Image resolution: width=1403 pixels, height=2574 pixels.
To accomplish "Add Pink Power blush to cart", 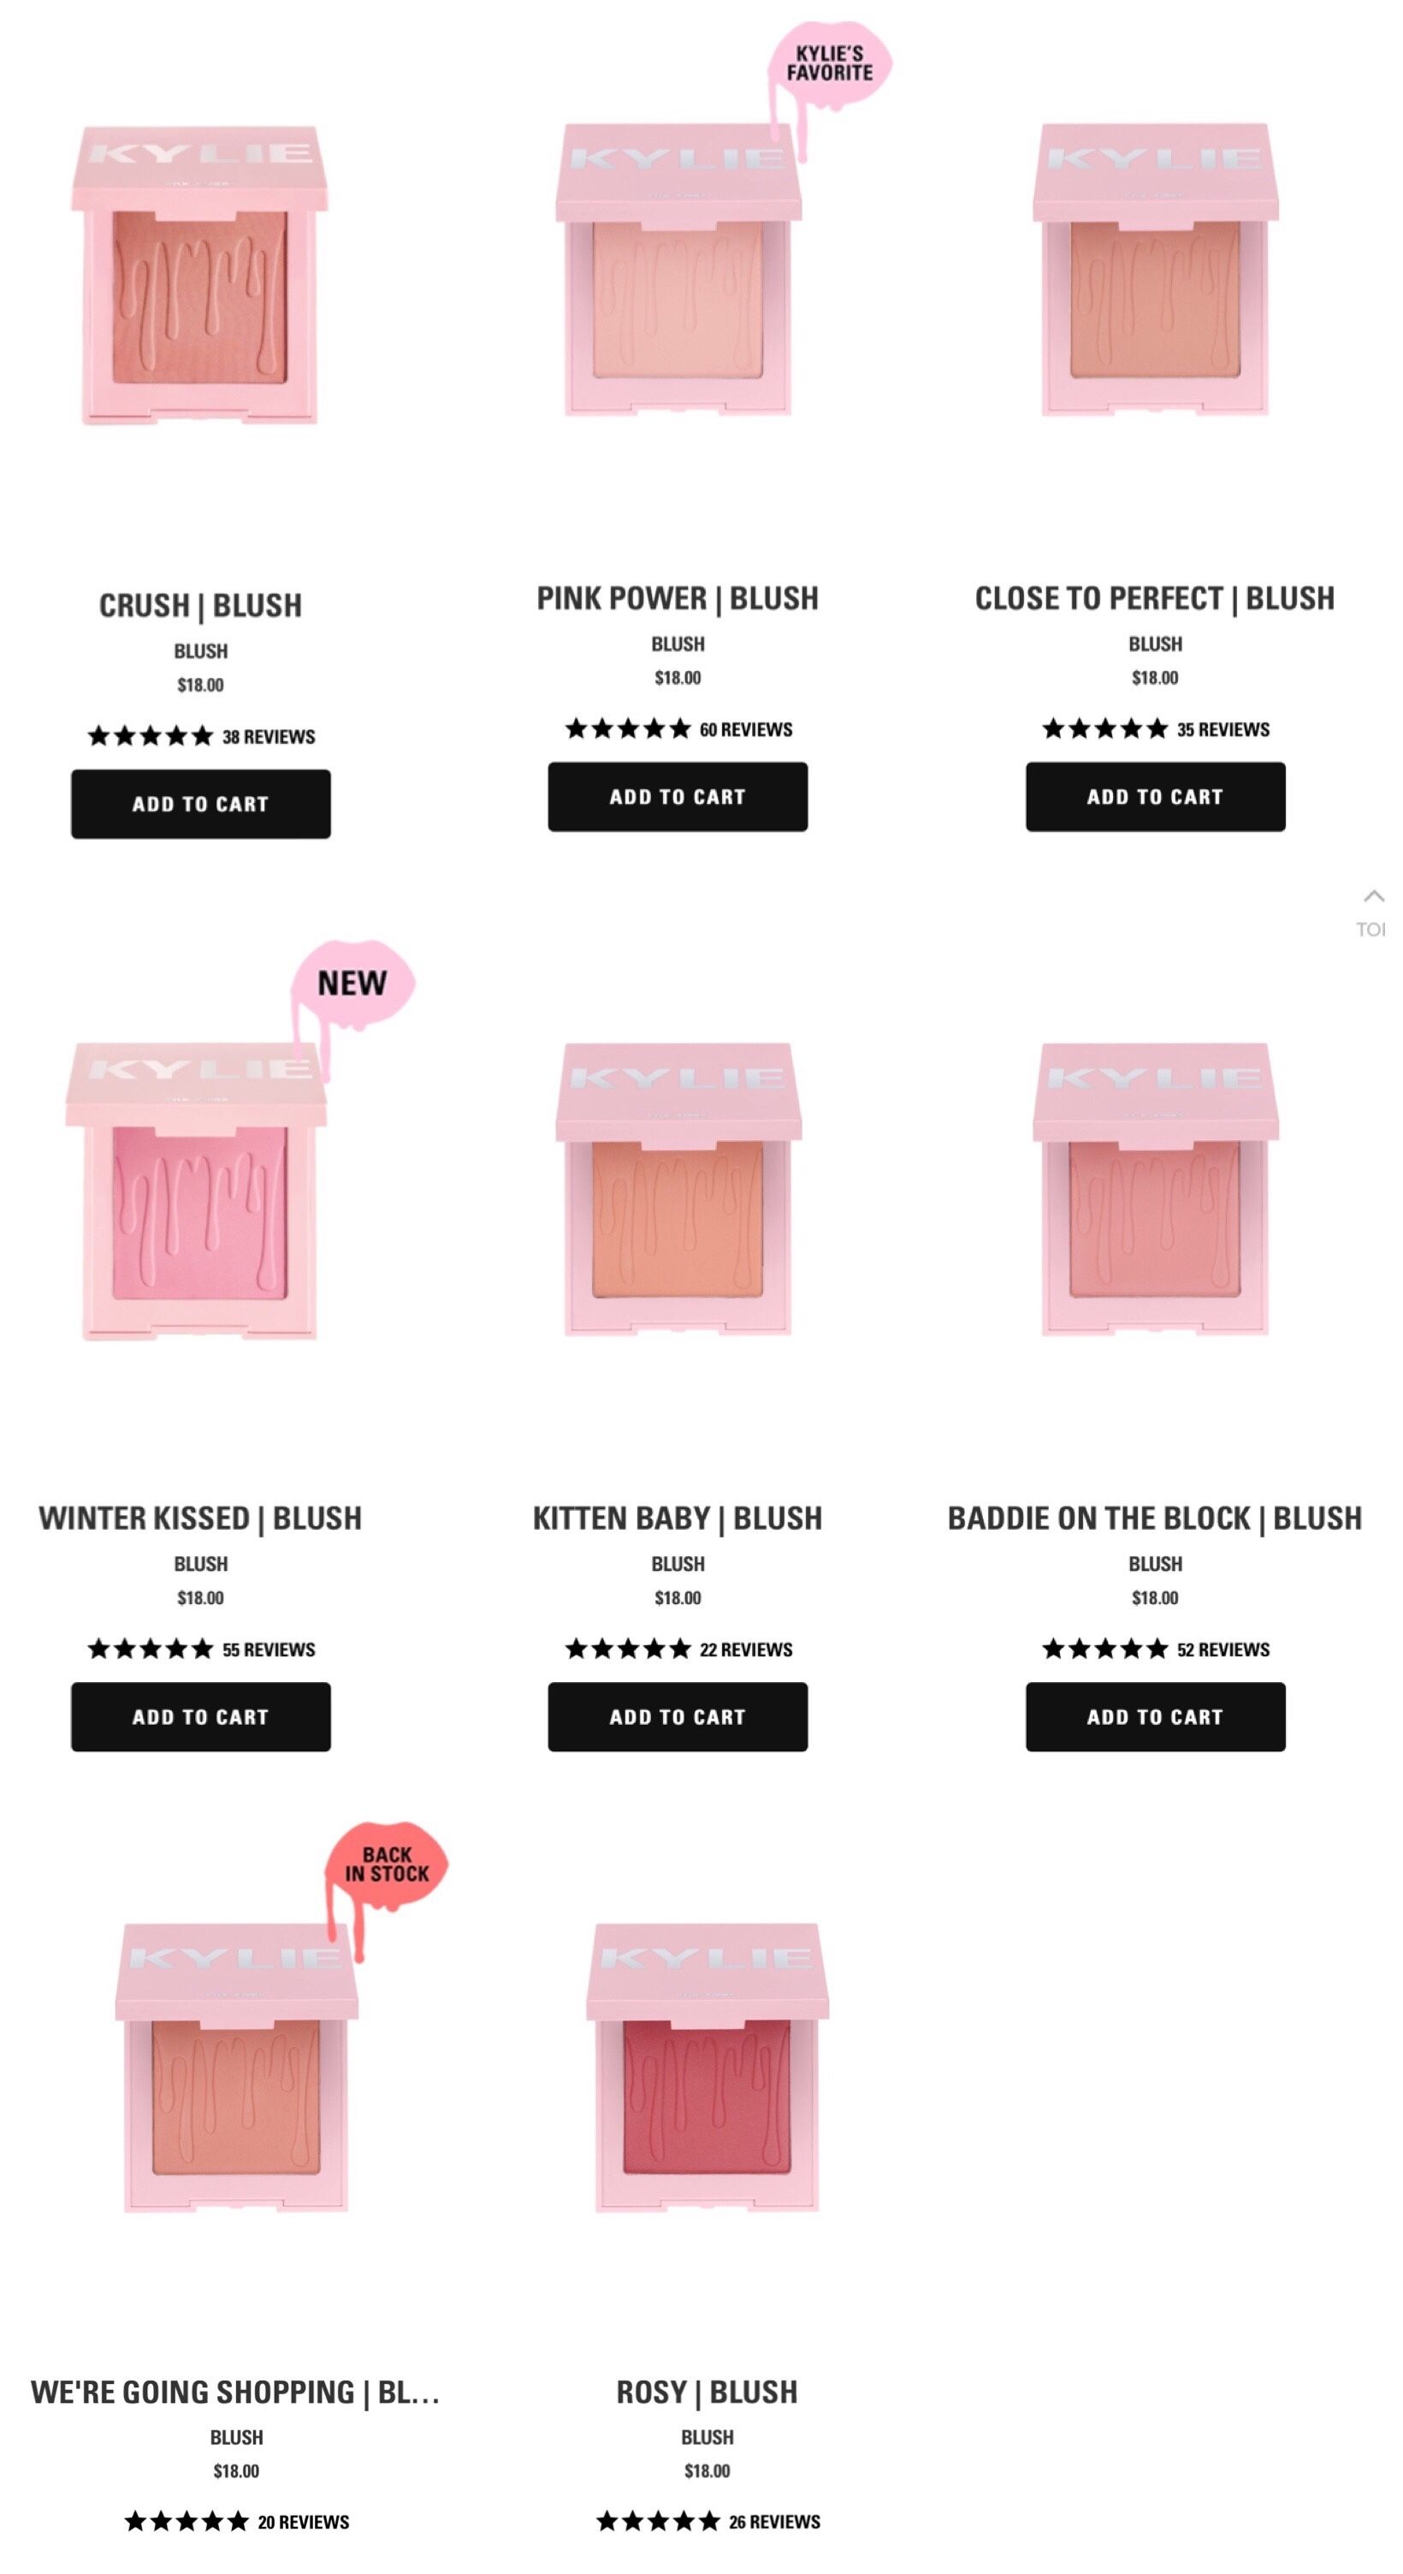I will coord(678,796).
